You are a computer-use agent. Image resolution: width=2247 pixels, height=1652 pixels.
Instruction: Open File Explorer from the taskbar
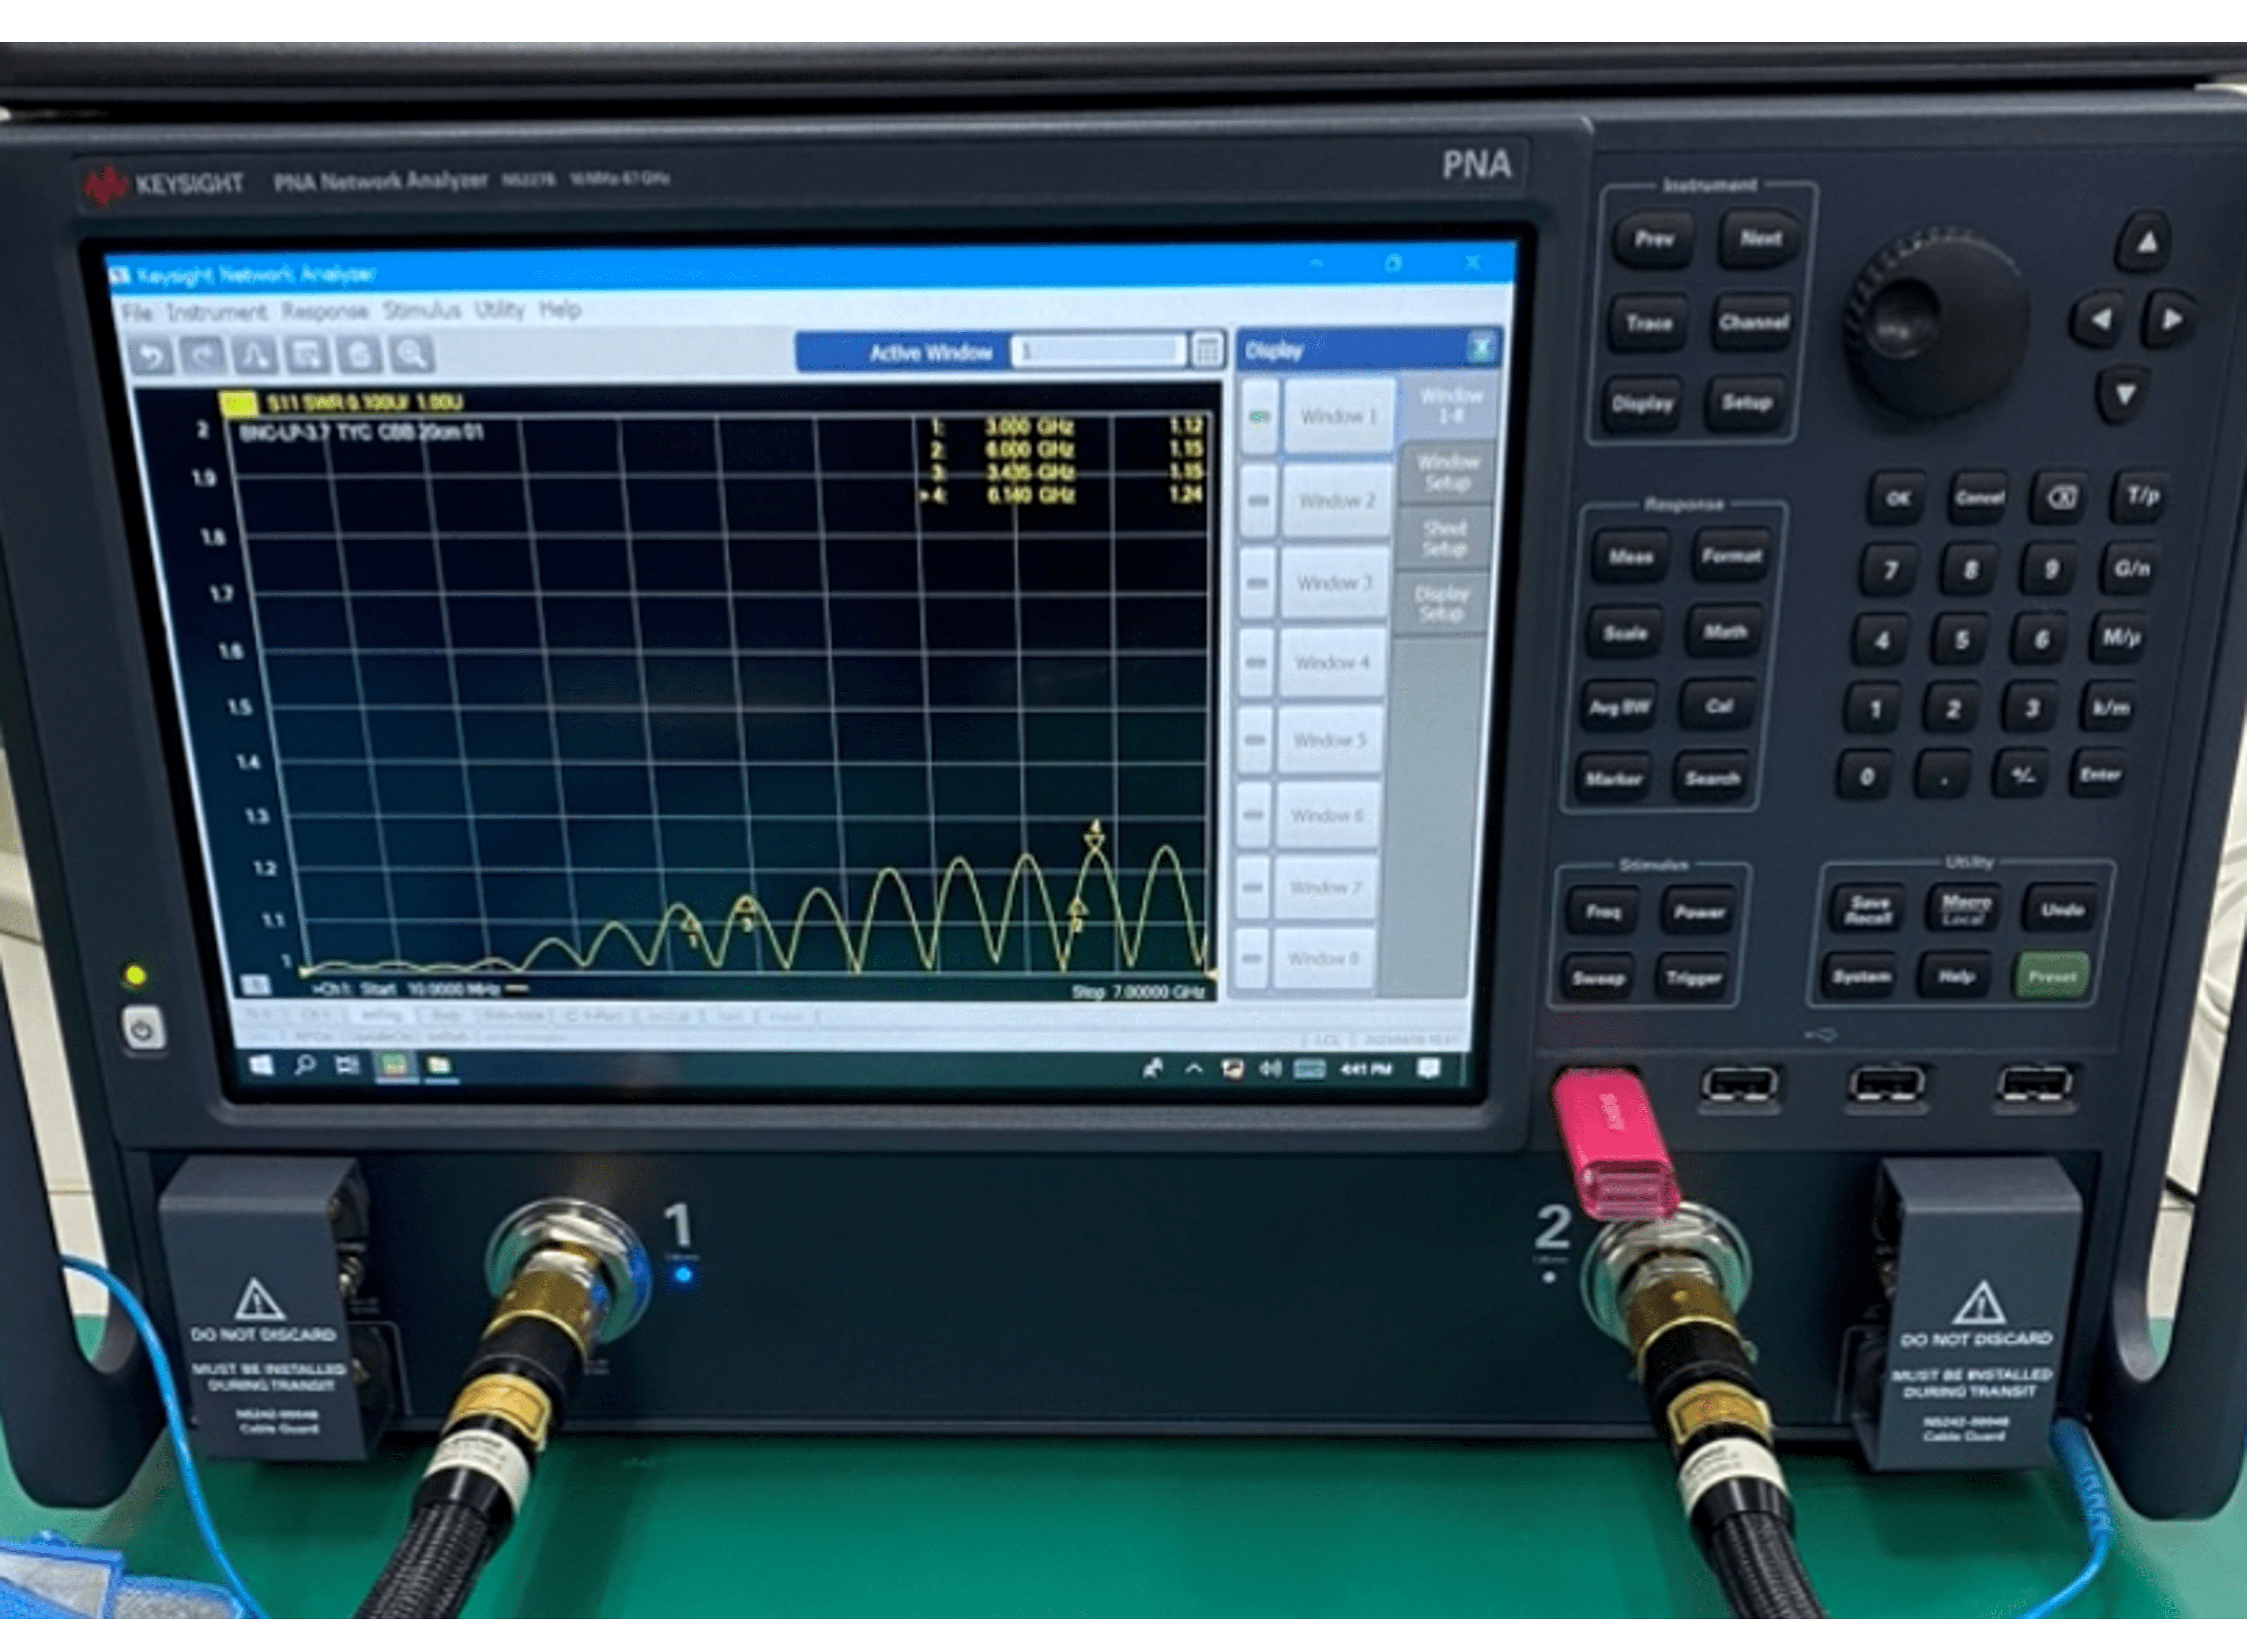(x=439, y=1067)
